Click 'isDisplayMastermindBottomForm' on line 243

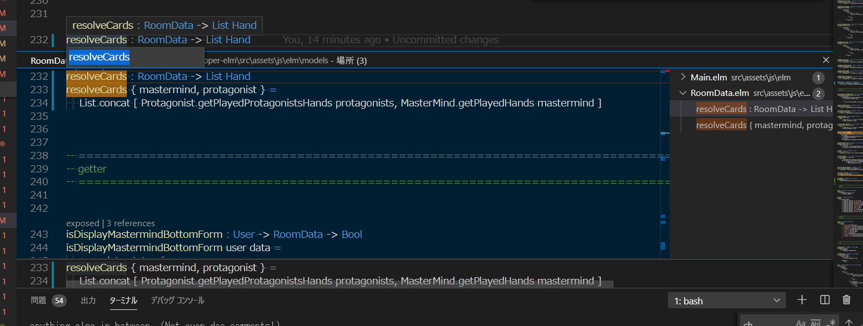pos(143,235)
